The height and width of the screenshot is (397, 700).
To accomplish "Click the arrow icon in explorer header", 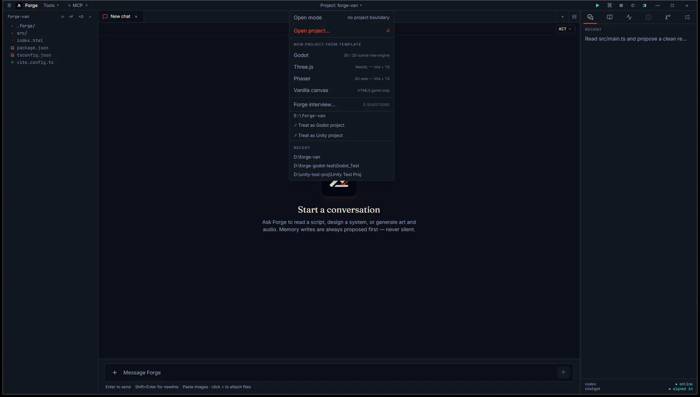I will click(90, 16).
